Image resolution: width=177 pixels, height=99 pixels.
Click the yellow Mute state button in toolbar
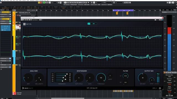pos(39,2)
